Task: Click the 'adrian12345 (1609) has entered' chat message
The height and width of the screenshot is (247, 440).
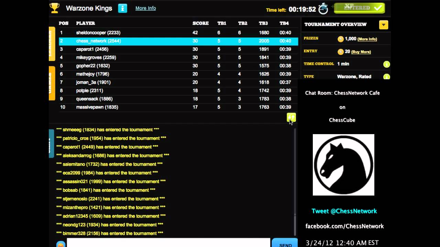Action: point(111,216)
